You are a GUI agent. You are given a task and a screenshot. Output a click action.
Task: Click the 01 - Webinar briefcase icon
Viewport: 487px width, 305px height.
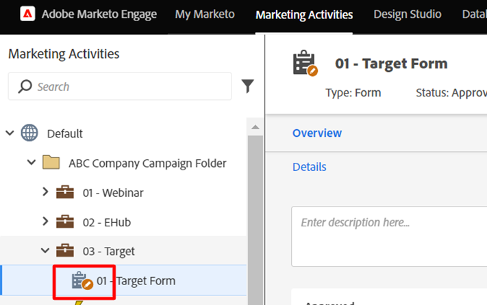pyautogui.click(x=65, y=192)
